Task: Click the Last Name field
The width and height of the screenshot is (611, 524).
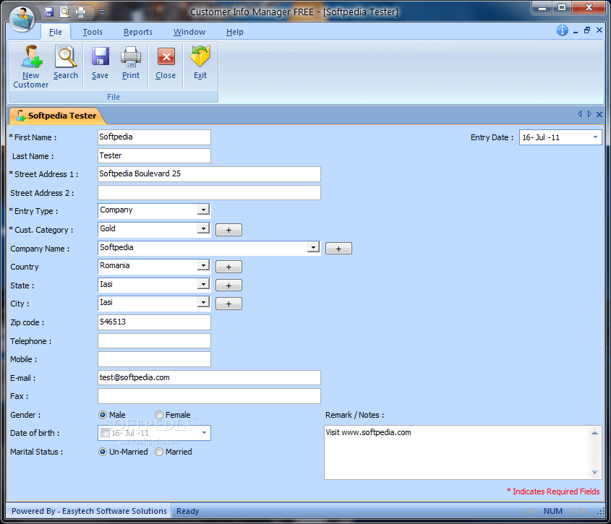Action: click(154, 156)
